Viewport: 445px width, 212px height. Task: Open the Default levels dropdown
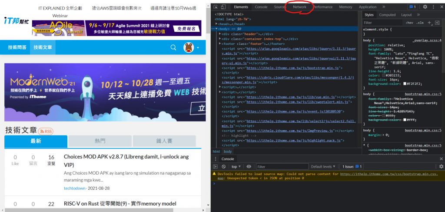point(323,167)
